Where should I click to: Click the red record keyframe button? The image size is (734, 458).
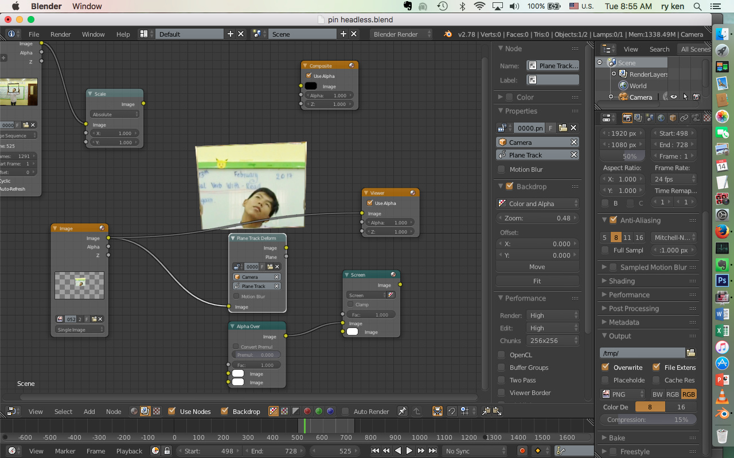click(x=522, y=451)
